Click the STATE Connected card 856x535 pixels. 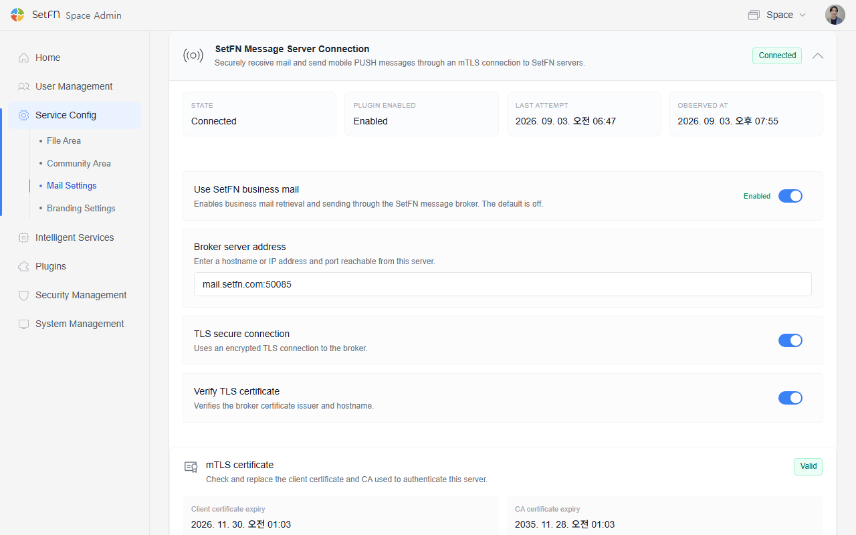click(259, 114)
